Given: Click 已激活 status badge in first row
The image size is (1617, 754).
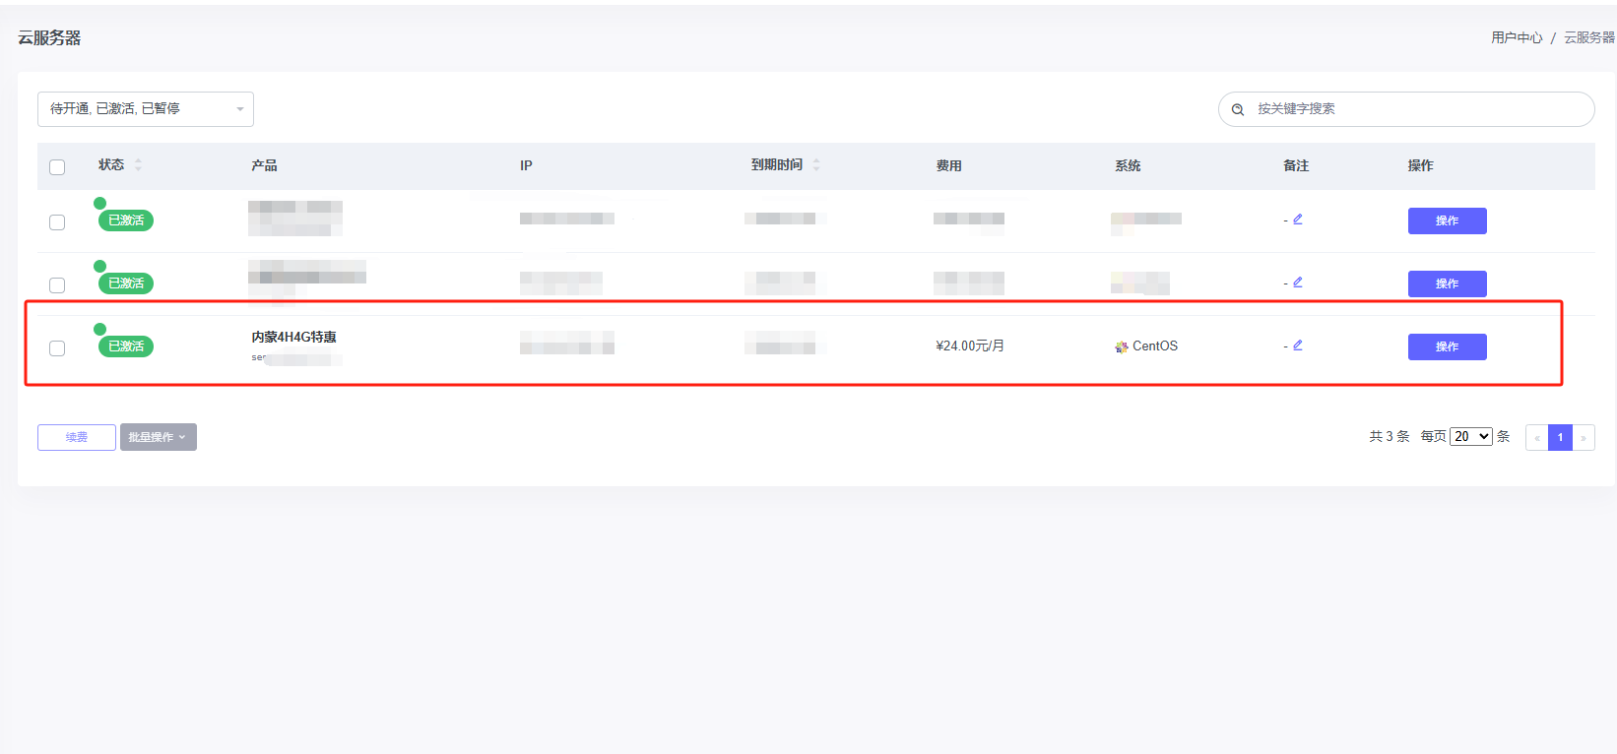Looking at the screenshot, I should tap(126, 220).
